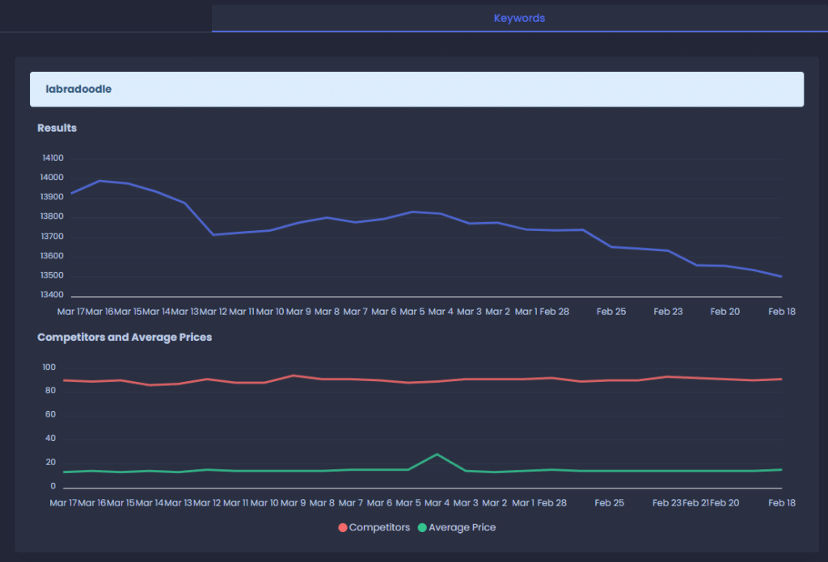Switch to the Keywords tab
The image size is (828, 562).
519,18
